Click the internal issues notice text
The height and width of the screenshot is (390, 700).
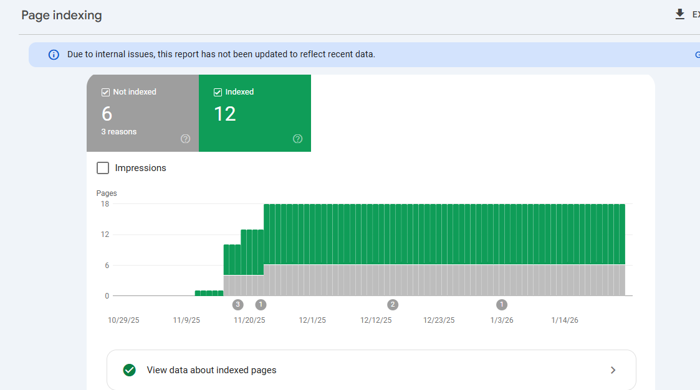[221, 54]
